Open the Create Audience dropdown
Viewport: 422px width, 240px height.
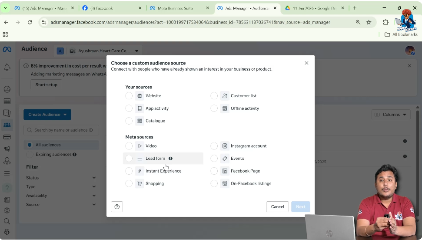click(x=47, y=115)
